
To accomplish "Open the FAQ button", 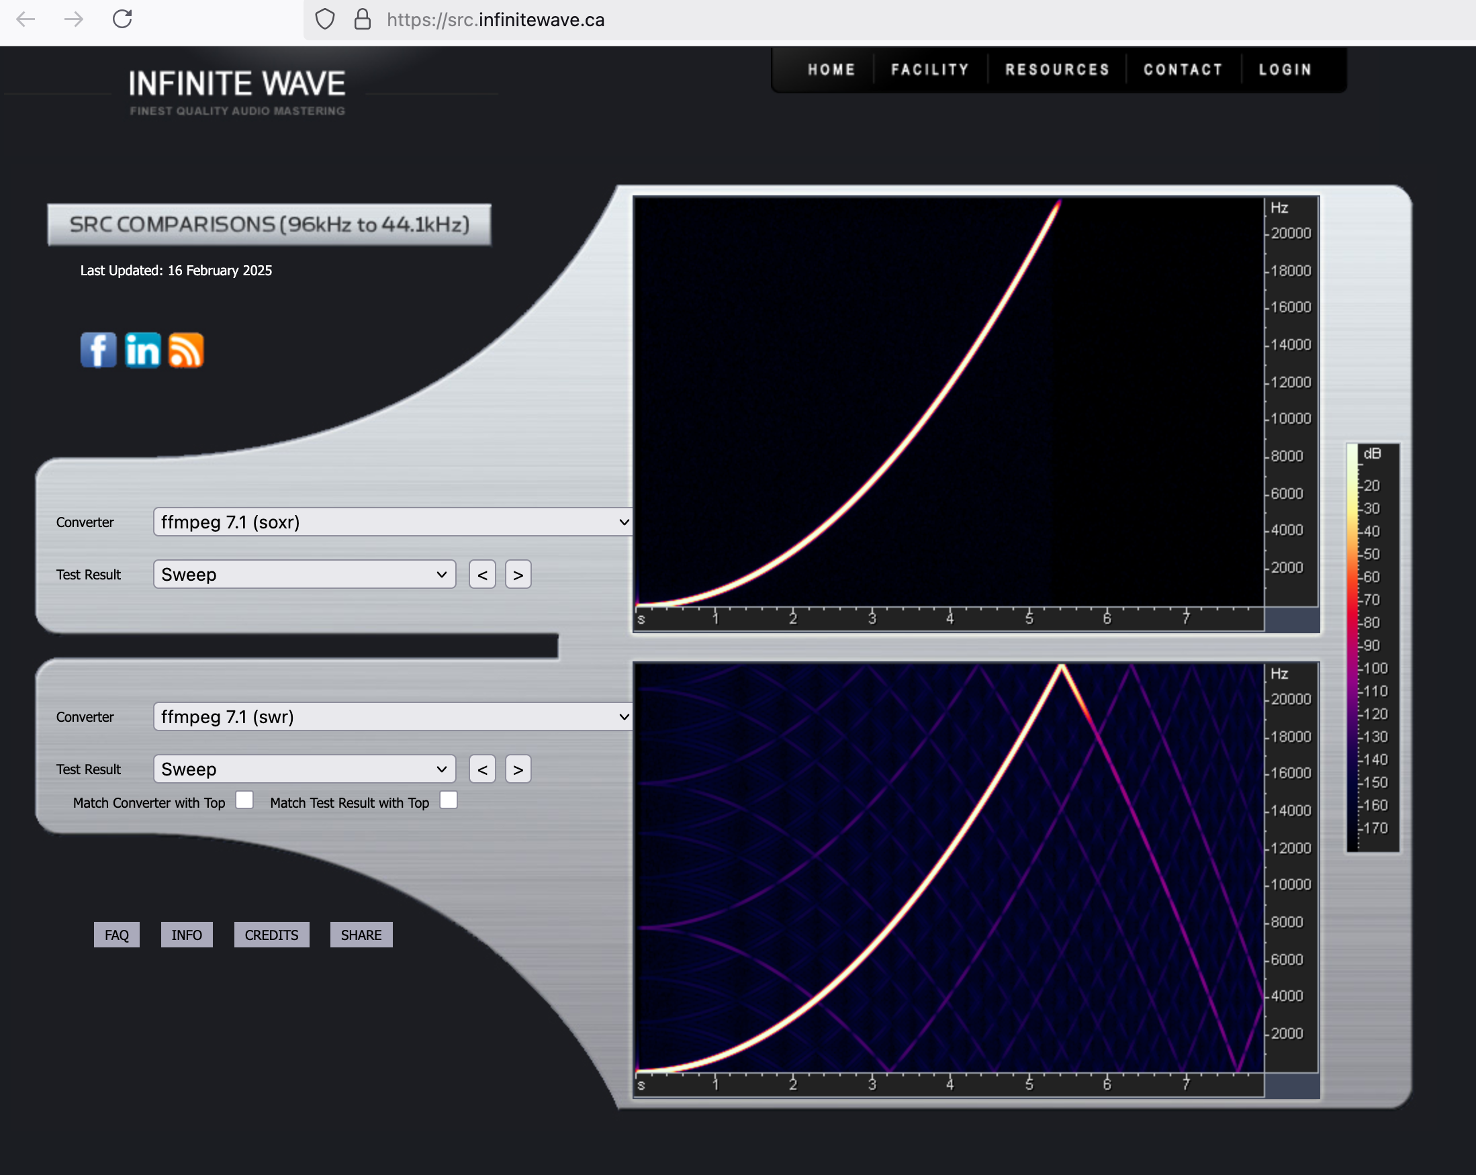I will click(116, 935).
